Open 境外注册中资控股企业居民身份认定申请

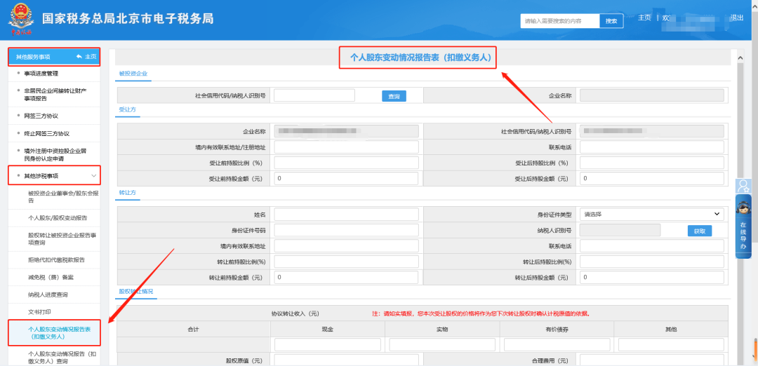pyautogui.click(x=55, y=154)
